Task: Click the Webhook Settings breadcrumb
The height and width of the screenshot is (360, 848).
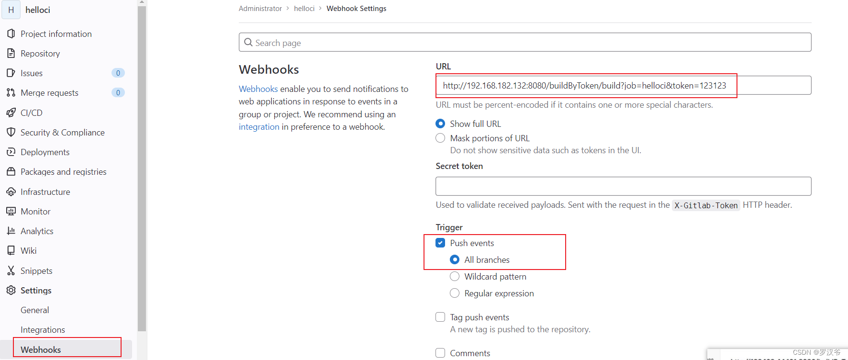Action: (x=357, y=9)
